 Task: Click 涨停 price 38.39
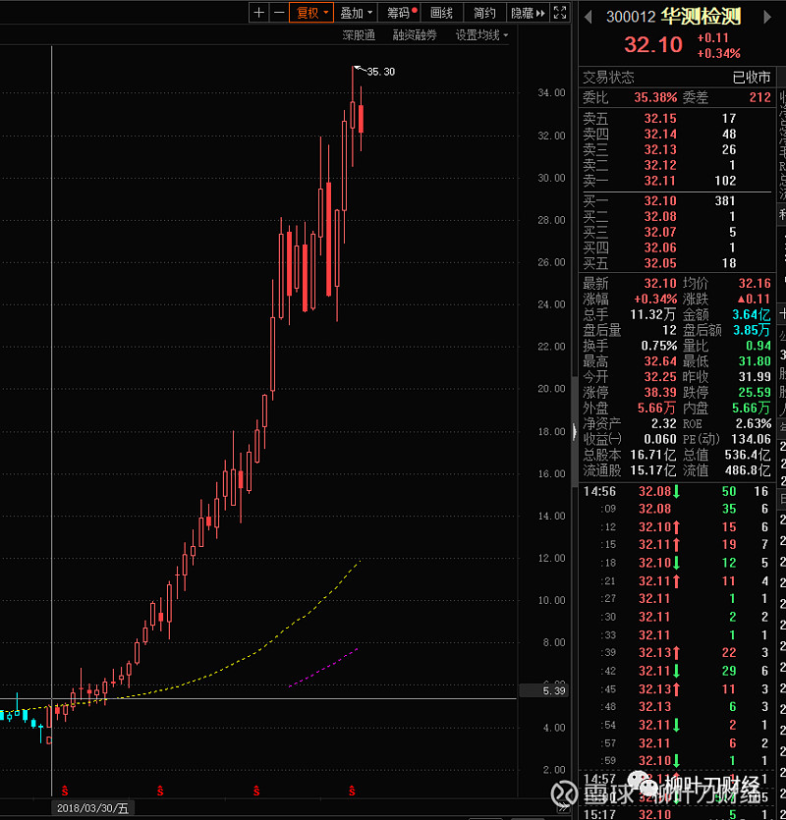click(x=660, y=392)
